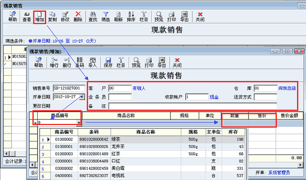Click barcode cell 6901028000826
The height and width of the screenshot is (180, 306).
point(94,147)
